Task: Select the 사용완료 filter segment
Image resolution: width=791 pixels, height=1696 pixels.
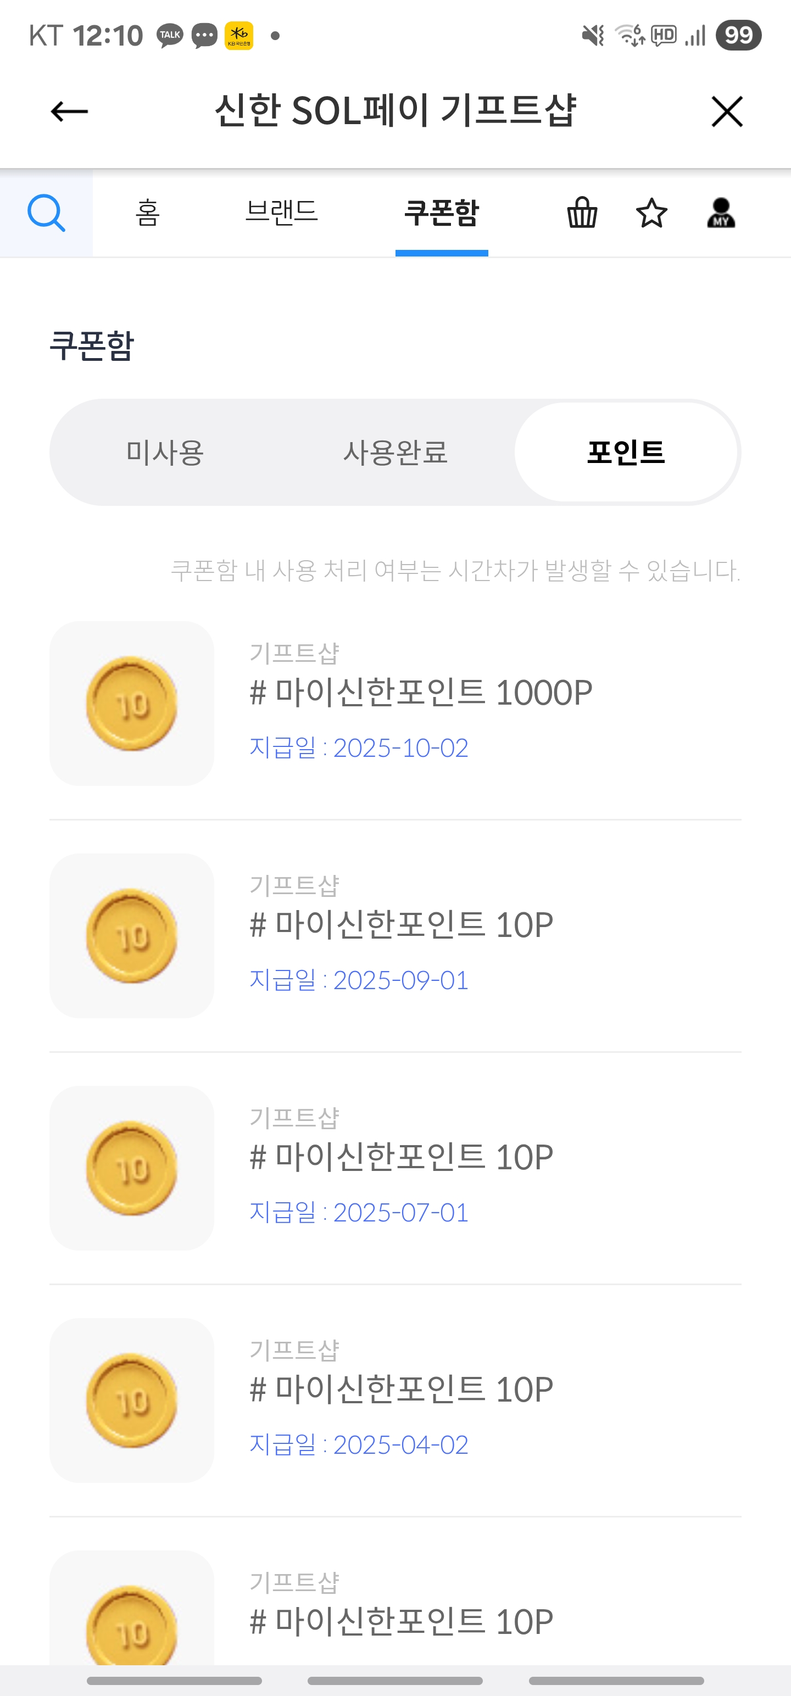Action: click(x=395, y=453)
